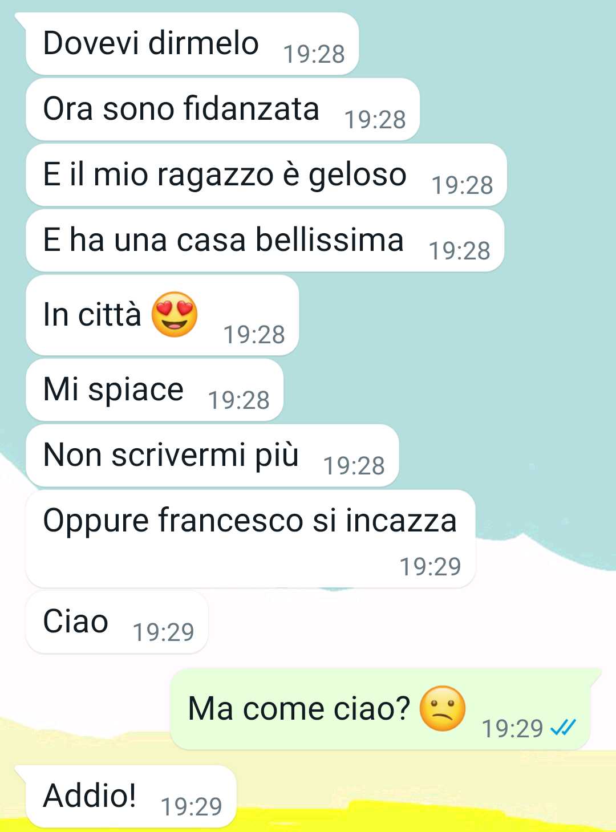Select the 'Mi spiace' message bubble
The height and width of the screenshot is (832, 616).
tap(155, 390)
